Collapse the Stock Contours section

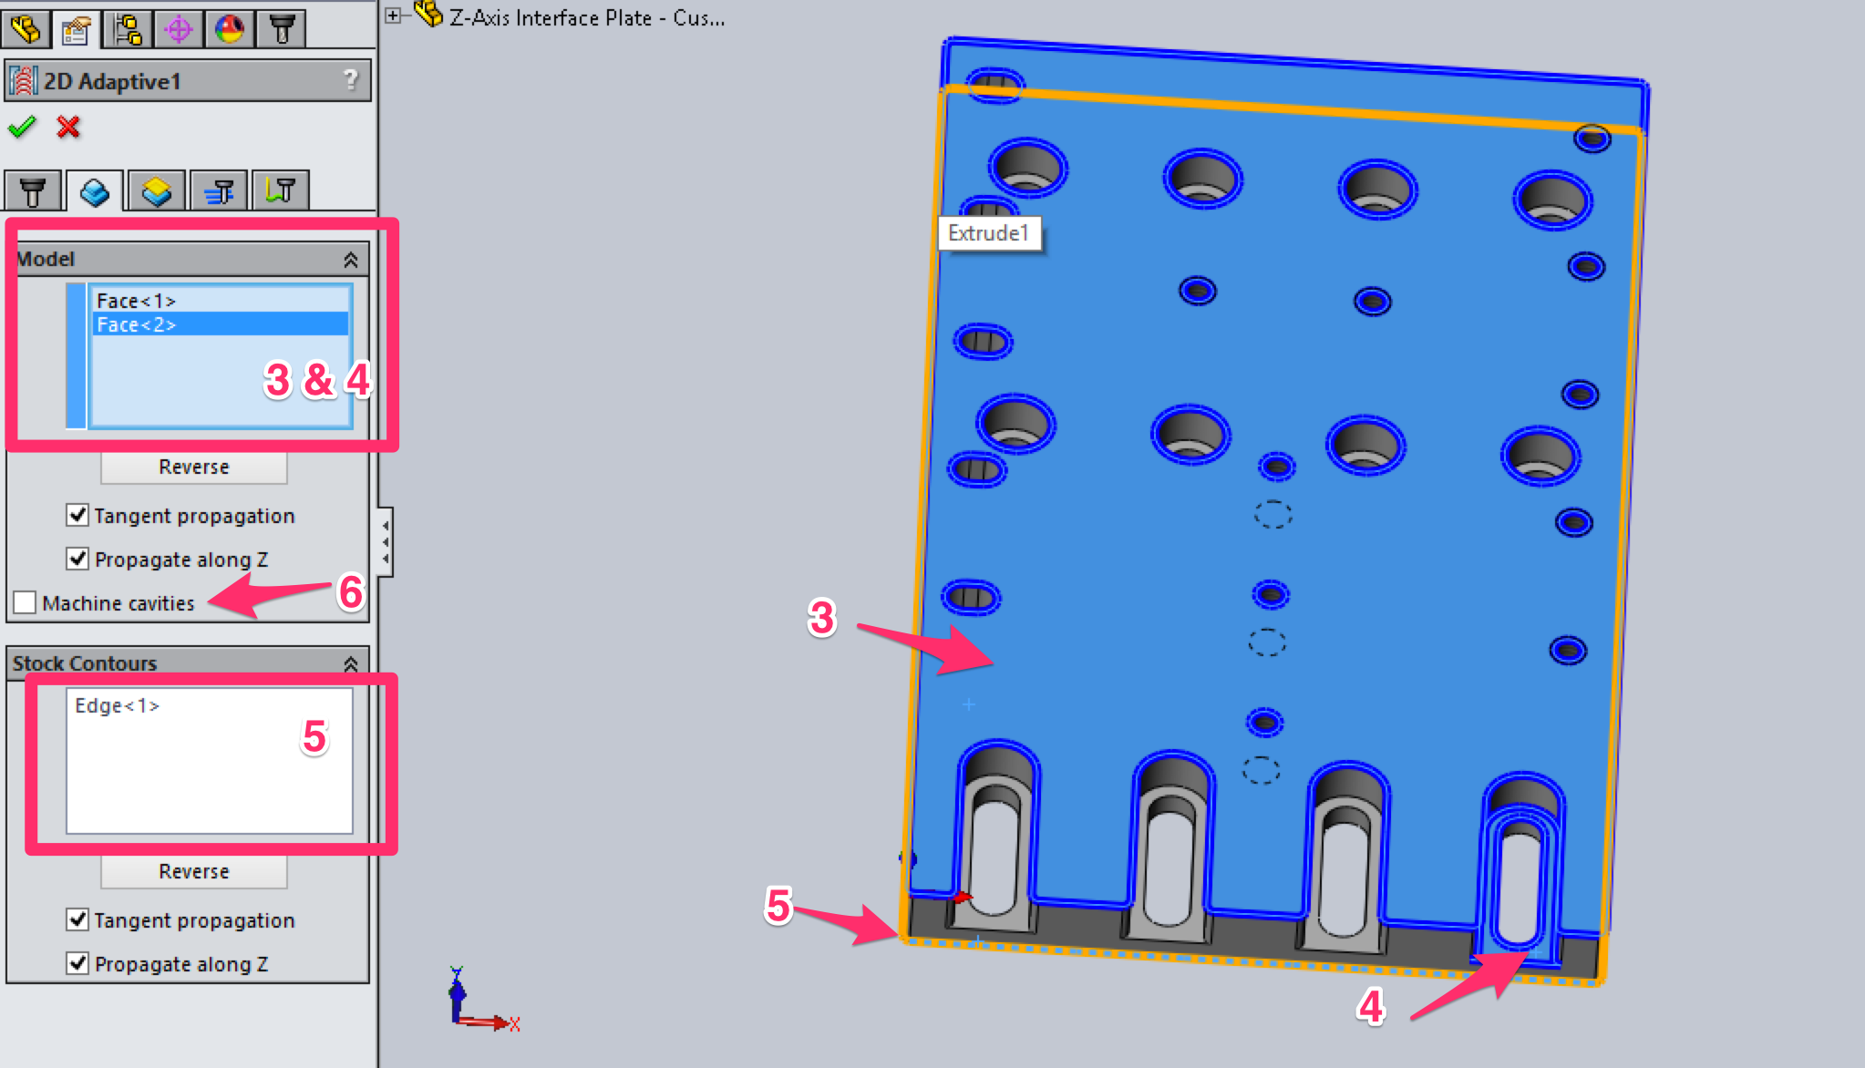click(x=351, y=663)
